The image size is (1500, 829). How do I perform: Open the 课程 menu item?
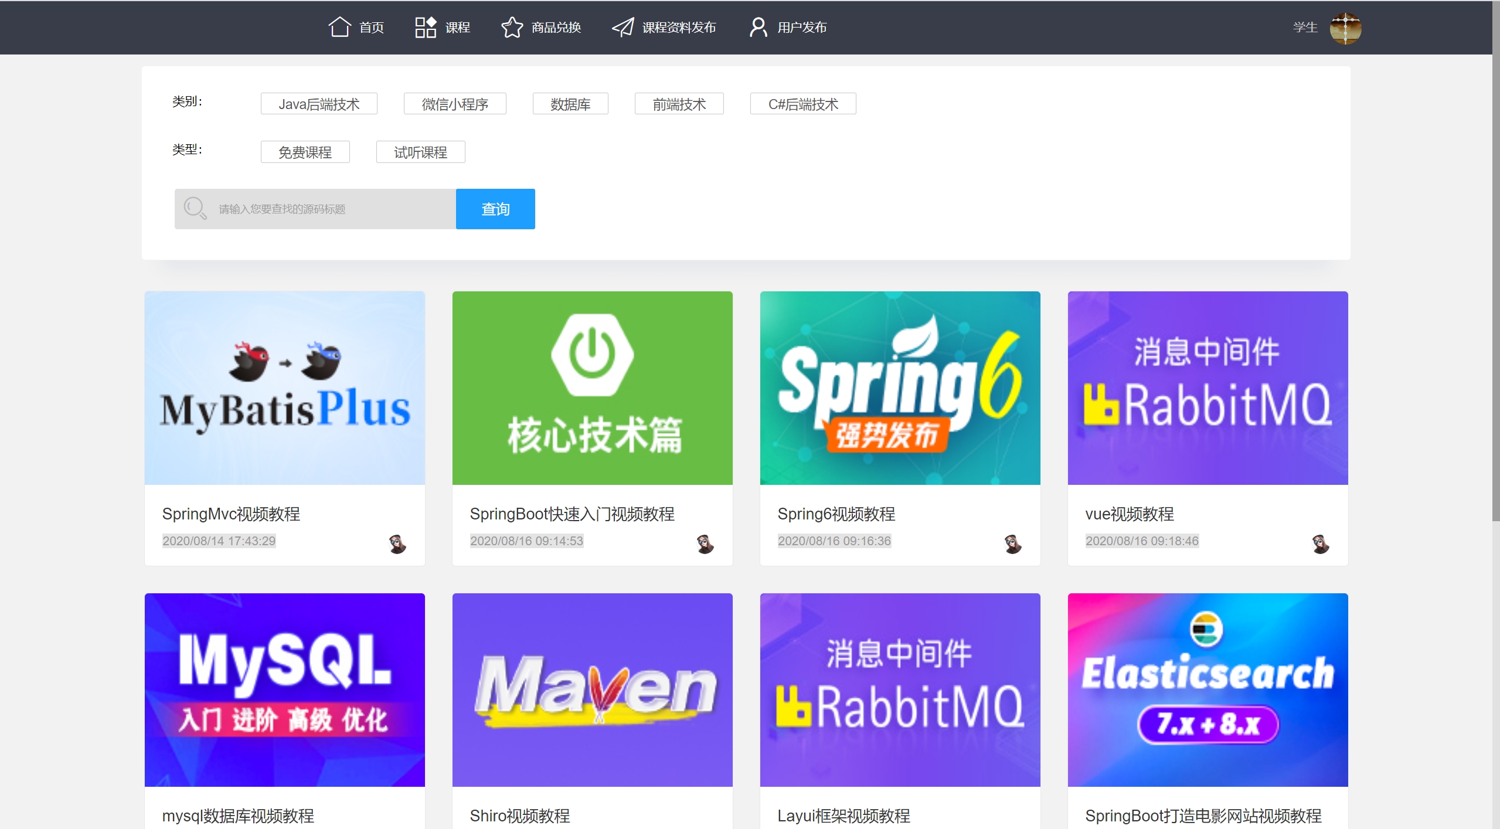pos(457,28)
